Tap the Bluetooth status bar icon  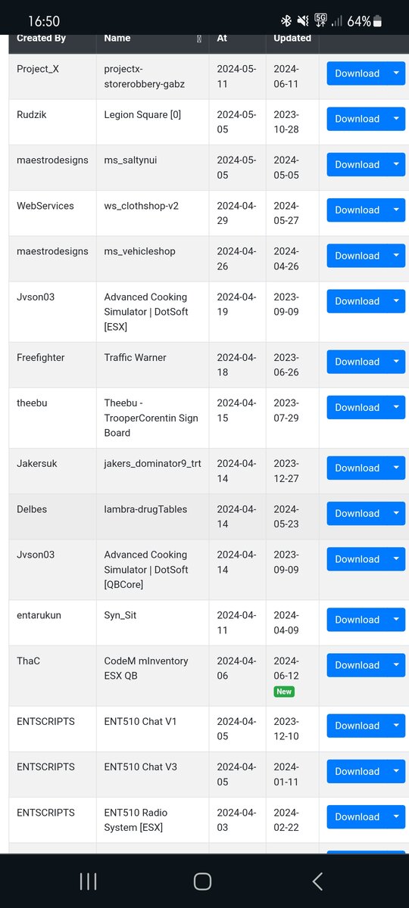pos(286,21)
